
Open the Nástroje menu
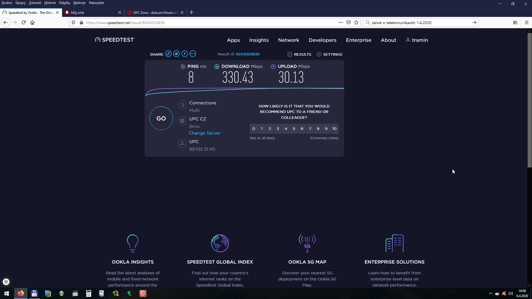pyautogui.click(x=80, y=3)
